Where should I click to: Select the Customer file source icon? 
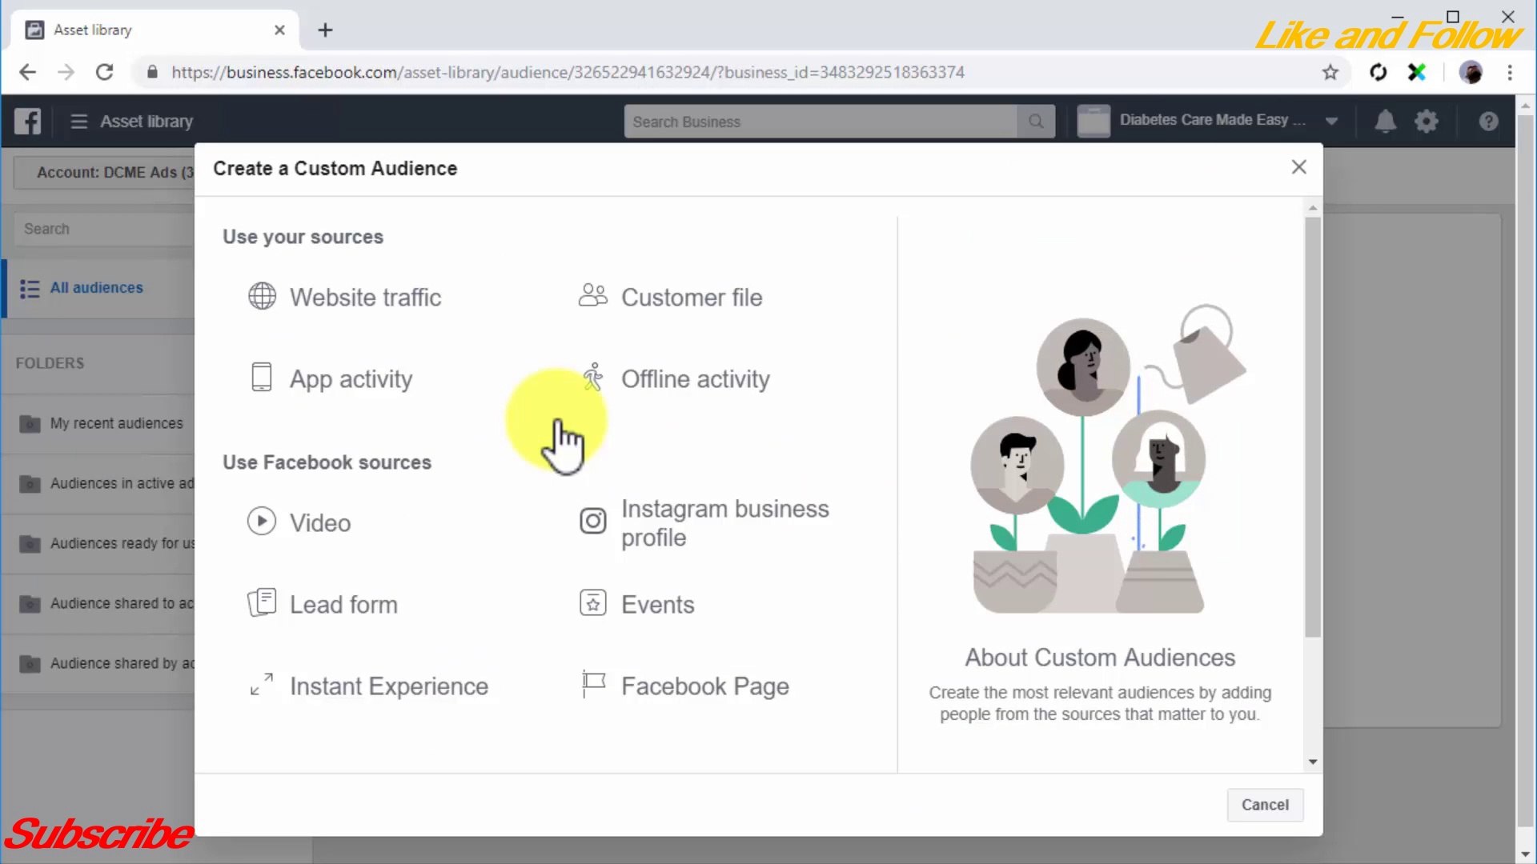click(592, 295)
